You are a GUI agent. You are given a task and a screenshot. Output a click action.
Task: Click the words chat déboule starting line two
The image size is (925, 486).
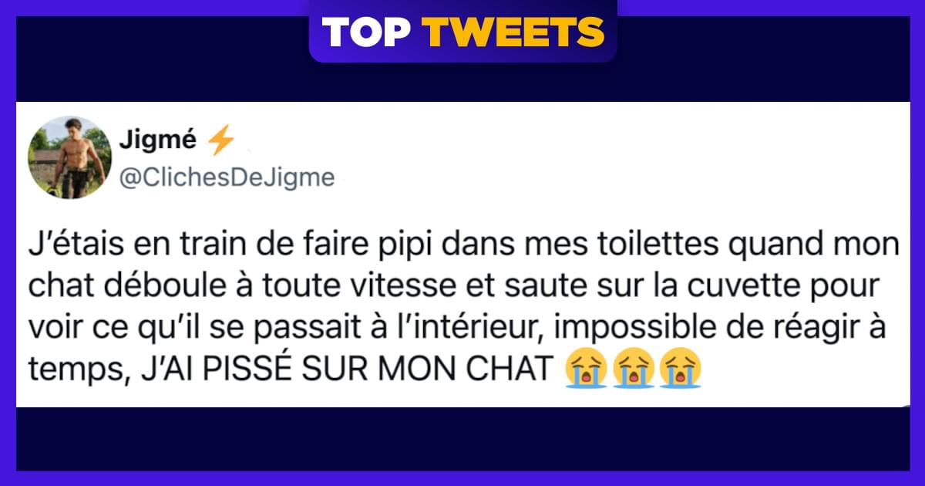131,289
